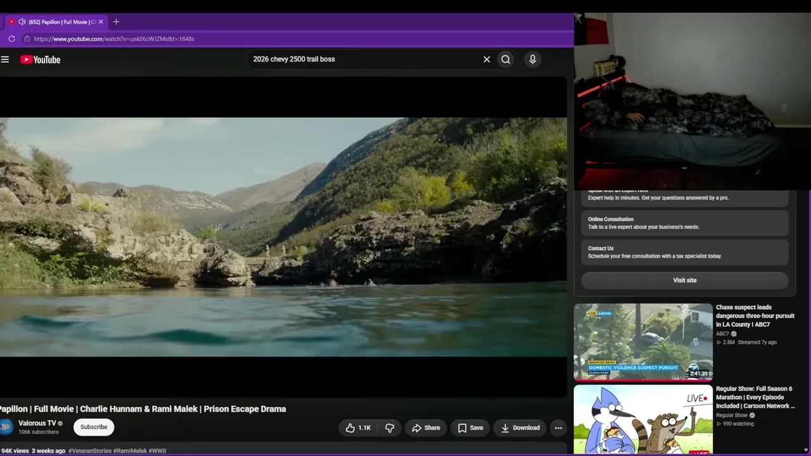Viewport: 811px width, 456px height.
Task: Go to the Regular Show channel name
Action: 732,415
